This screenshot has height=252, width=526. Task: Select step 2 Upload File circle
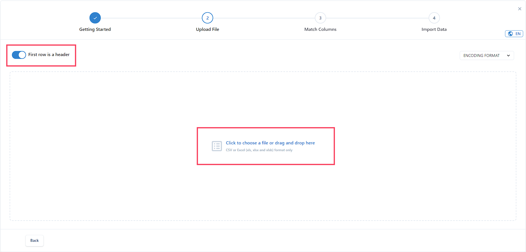tap(208, 18)
